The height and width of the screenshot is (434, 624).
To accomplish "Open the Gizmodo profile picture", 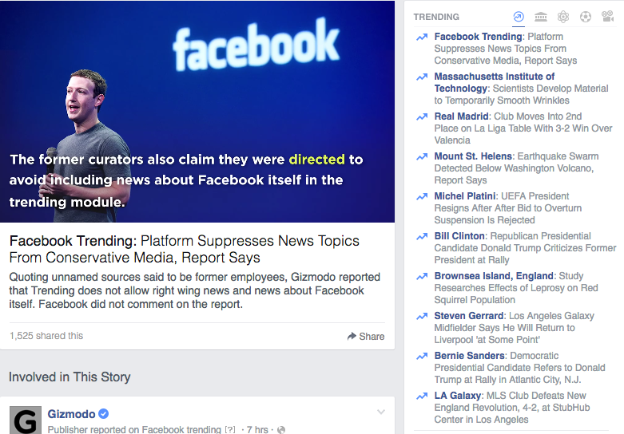I will coord(26,420).
